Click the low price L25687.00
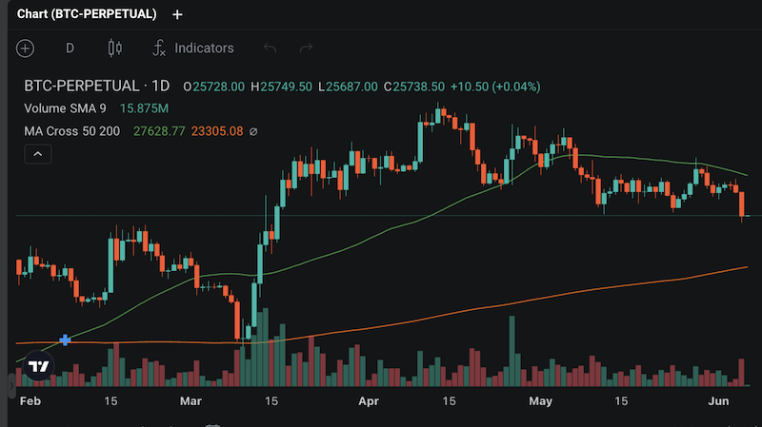The image size is (762, 427). [x=348, y=87]
